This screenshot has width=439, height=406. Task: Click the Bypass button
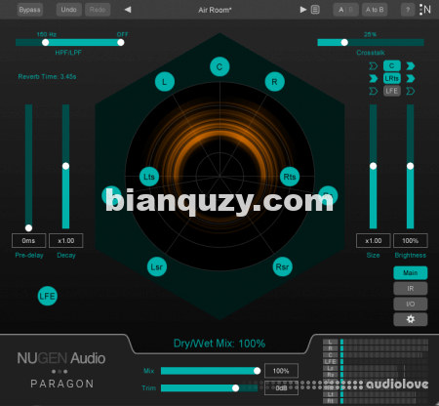point(29,10)
